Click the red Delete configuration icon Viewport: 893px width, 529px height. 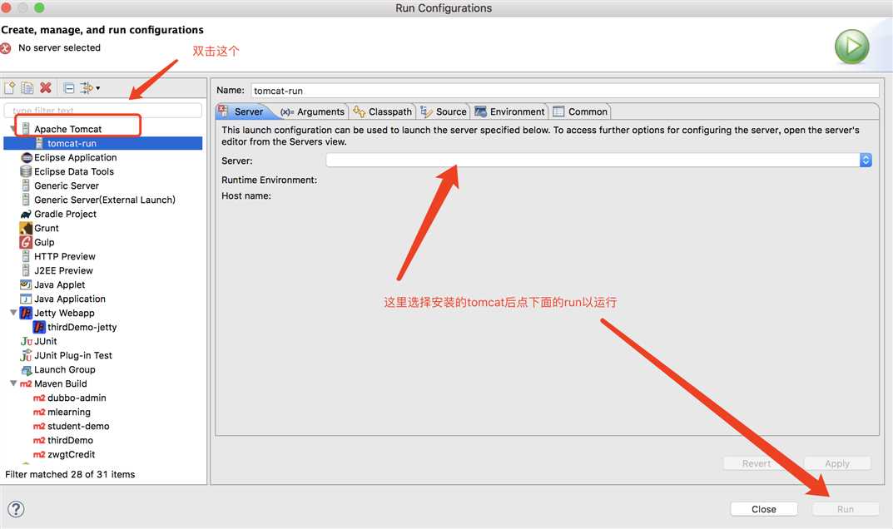[x=46, y=87]
